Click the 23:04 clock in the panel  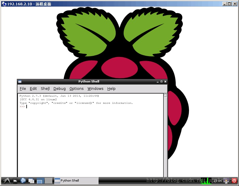[218, 181]
